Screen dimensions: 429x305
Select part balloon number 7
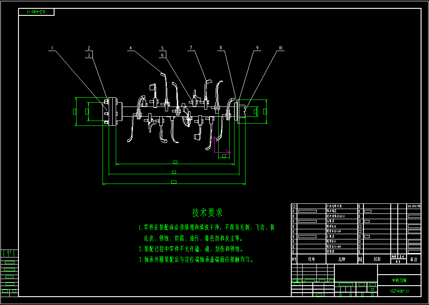(x=191, y=48)
